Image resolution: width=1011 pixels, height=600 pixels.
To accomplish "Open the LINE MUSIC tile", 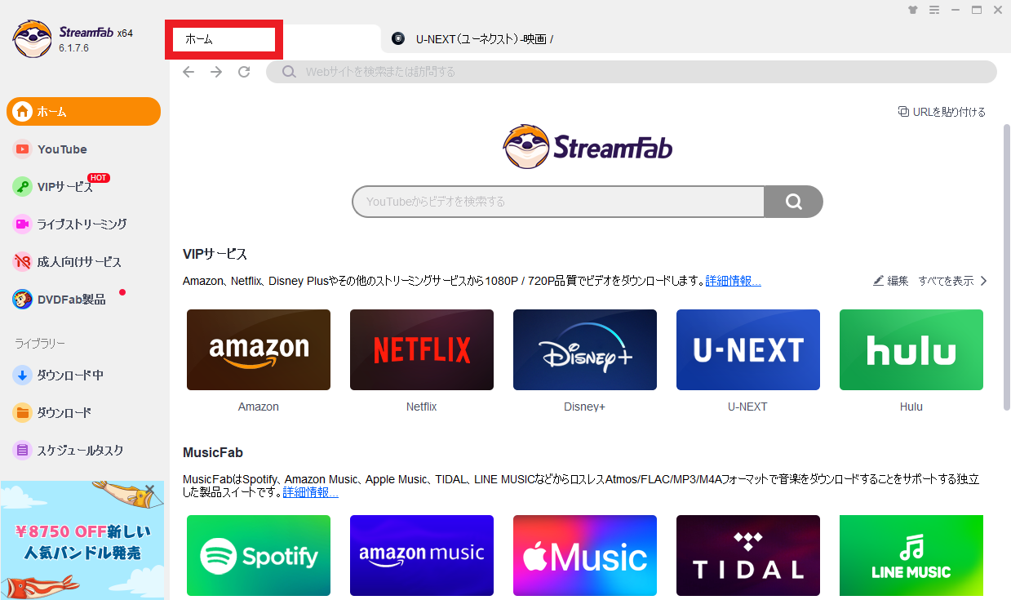I will pyautogui.click(x=911, y=555).
